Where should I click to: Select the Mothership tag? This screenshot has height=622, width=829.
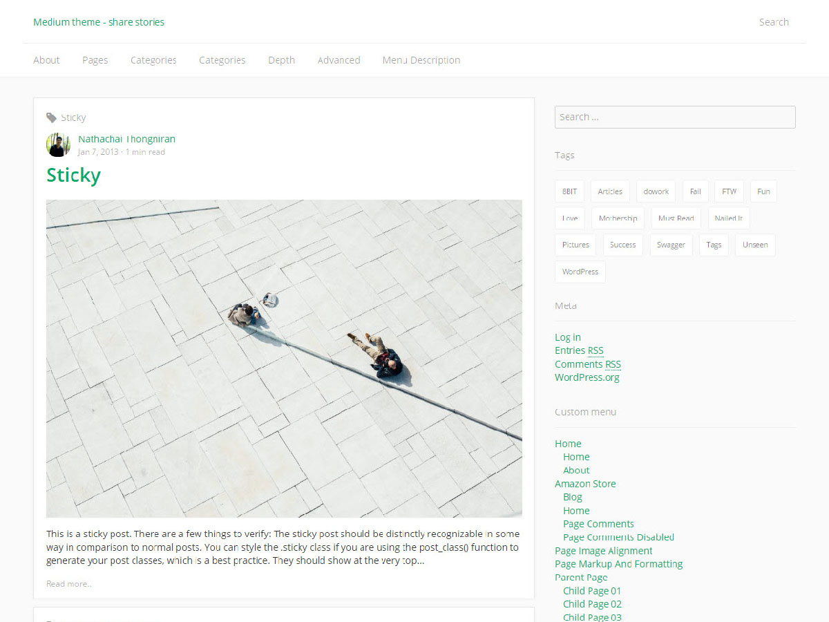[618, 218]
